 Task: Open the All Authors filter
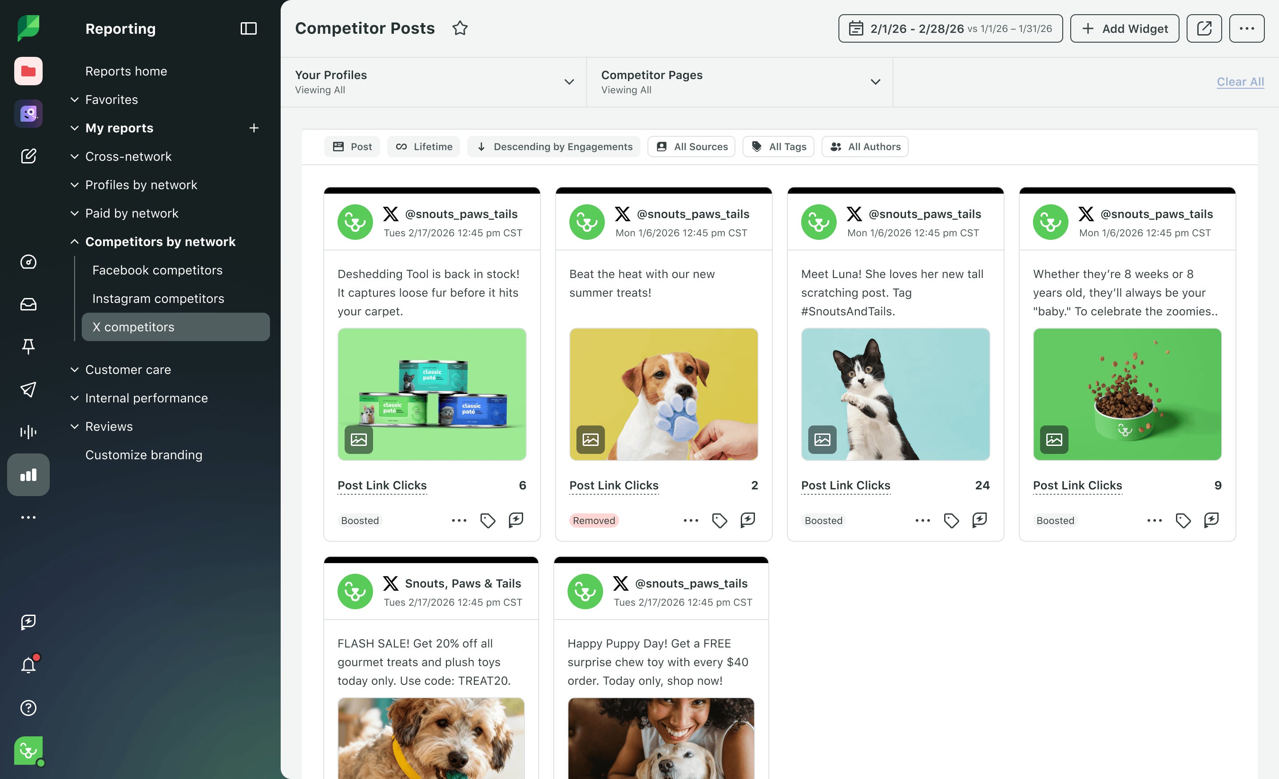(x=865, y=147)
